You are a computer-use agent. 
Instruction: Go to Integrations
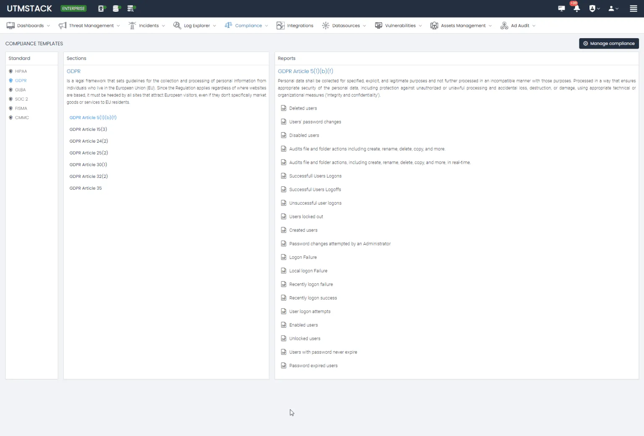[x=295, y=26]
